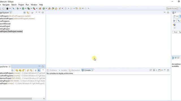The image size is (181, 101).
Task: Minimize the Git Repositories panel
Action: [40, 66]
